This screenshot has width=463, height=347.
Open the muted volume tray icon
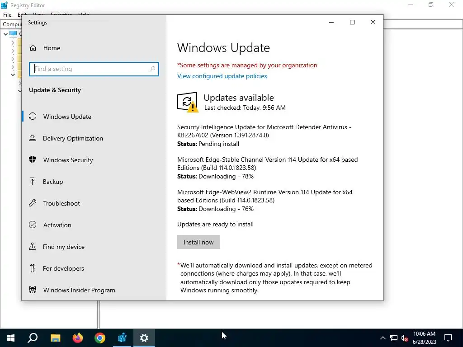[x=404, y=338]
